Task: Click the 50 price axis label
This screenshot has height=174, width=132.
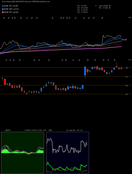Action: coord(126,68)
